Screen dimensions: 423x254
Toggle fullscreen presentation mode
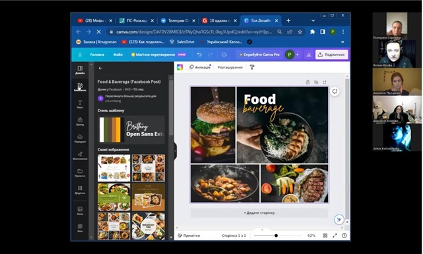(x=335, y=236)
